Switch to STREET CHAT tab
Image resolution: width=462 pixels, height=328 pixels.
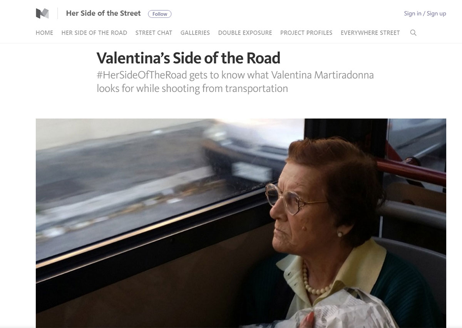pos(154,33)
